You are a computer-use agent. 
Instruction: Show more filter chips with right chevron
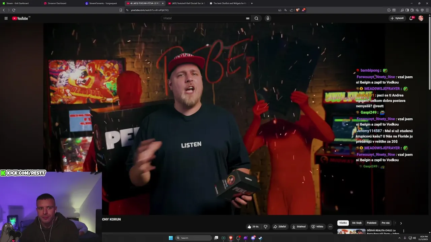401,223
